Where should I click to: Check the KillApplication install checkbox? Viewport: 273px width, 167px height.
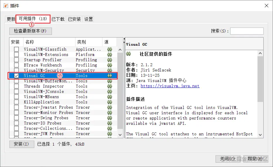pyautogui.click(x=16, y=102)
